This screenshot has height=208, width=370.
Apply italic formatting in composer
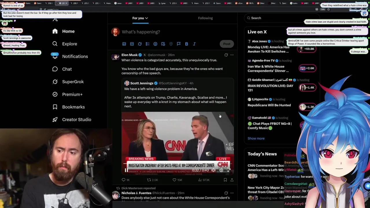(194, 44)
